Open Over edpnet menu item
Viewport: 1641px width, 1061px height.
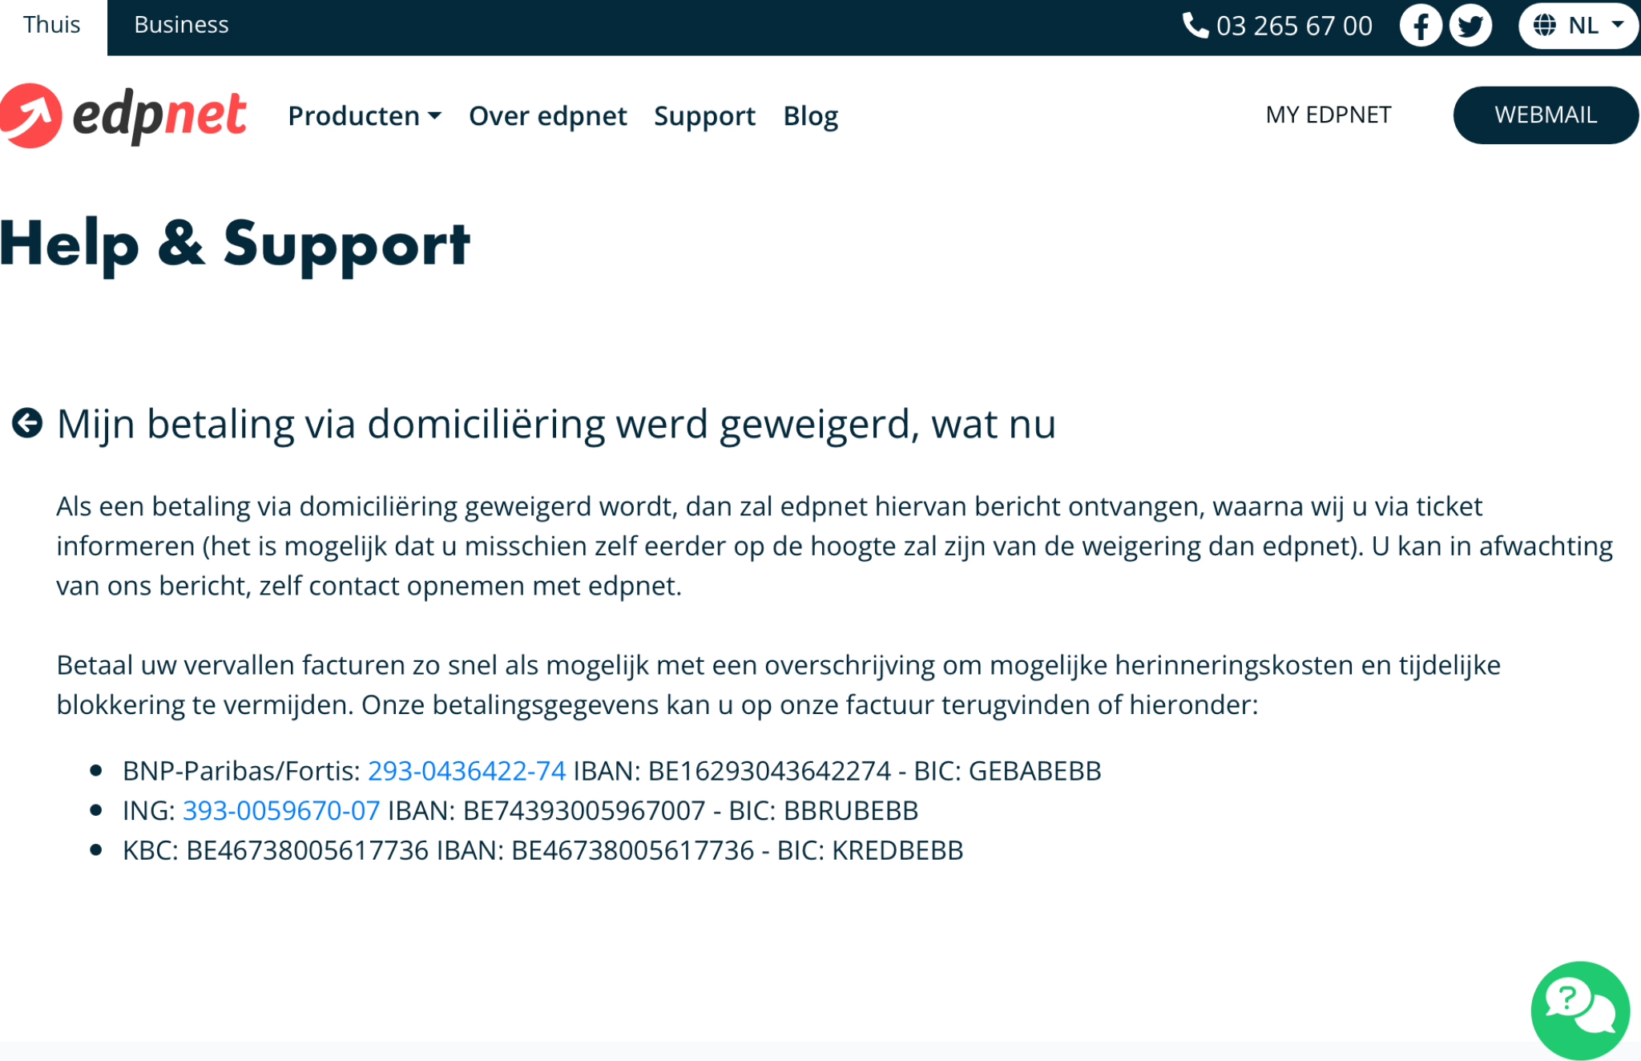(x=547, y=116)
